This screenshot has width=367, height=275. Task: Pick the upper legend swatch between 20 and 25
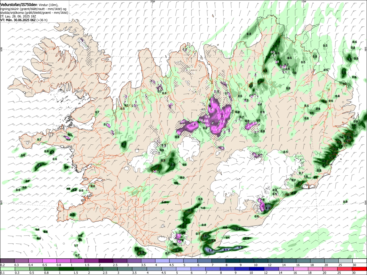331,261
